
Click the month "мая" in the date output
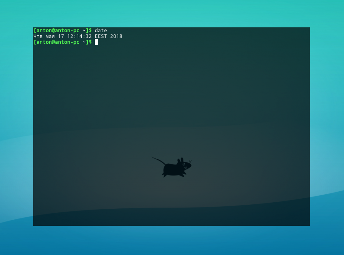tap(50, 36)
